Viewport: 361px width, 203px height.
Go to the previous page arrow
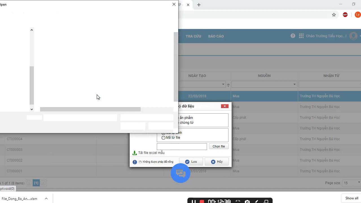coord(29,183)
